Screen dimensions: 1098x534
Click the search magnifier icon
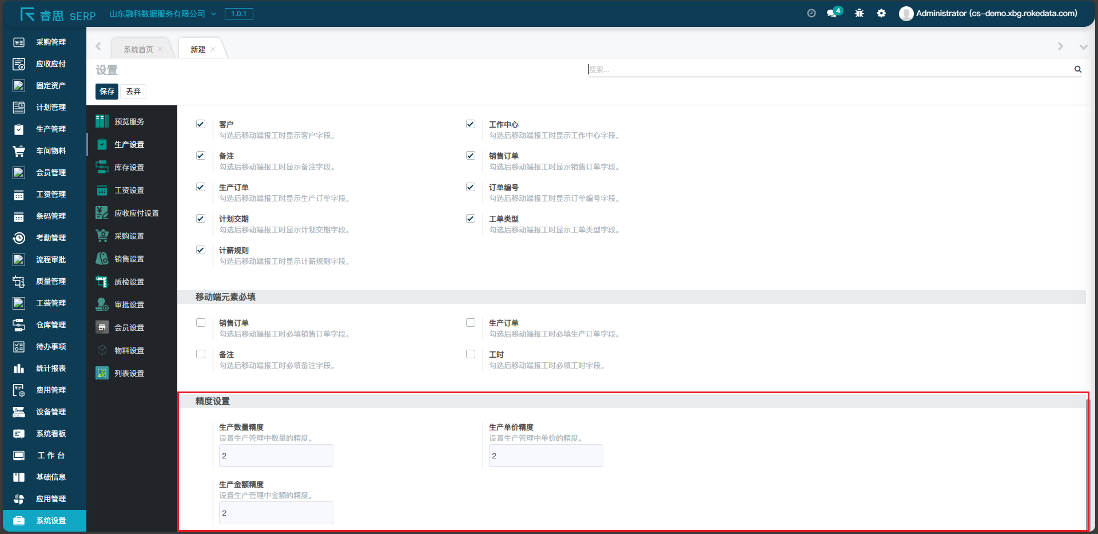pos(1077,69)
